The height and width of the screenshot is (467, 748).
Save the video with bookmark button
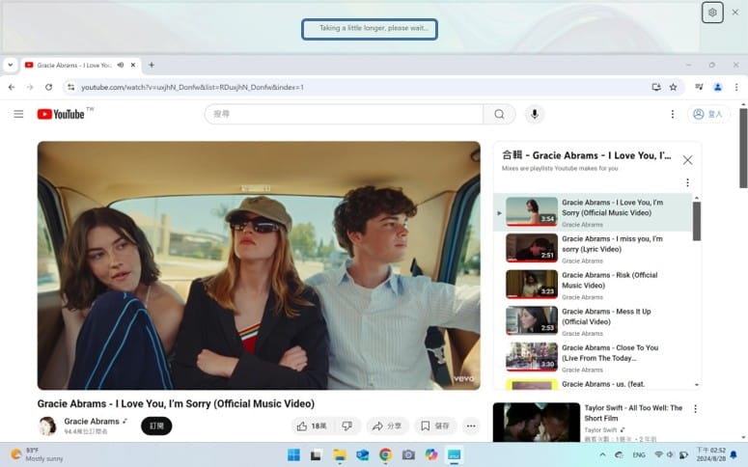(435, 426)
